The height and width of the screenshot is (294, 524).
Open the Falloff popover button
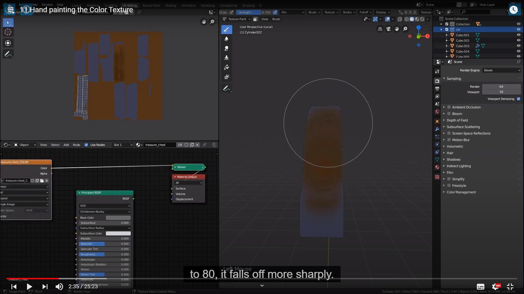point(365,12)
